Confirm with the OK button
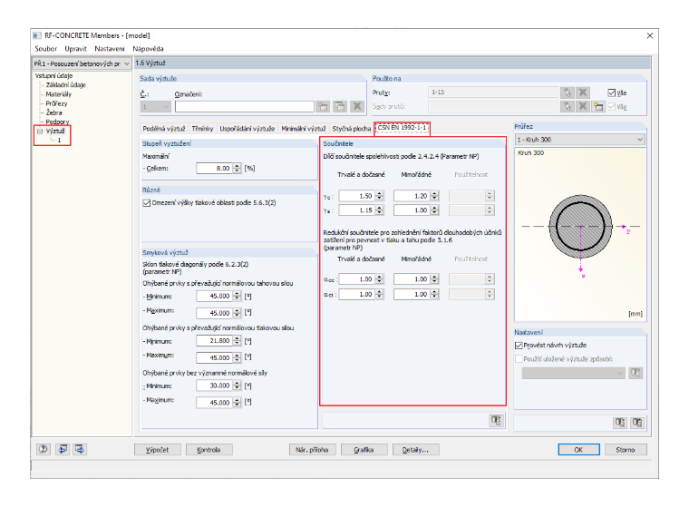Image resolution: width=689 pixels, height=517 pixels. click(578, 450)
